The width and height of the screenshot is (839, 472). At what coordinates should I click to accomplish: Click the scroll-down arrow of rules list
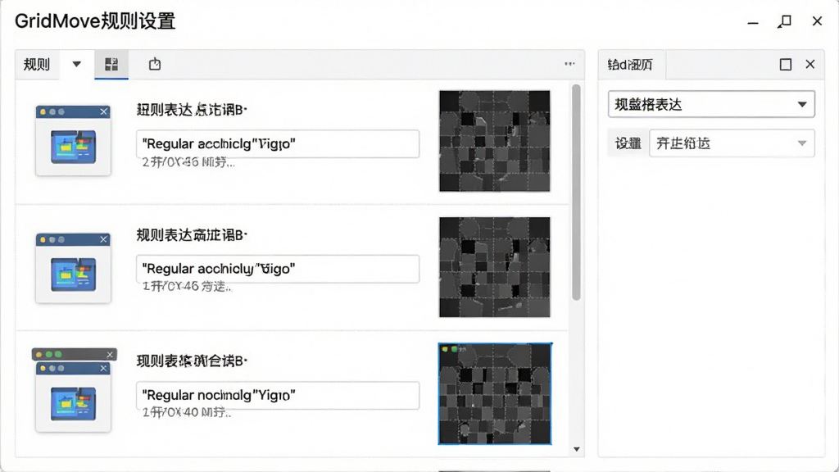(576, 450)
